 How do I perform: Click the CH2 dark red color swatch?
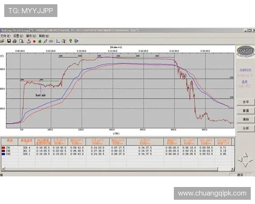tap(3, 151)
